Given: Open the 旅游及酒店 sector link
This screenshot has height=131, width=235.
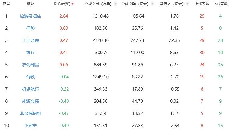Looking at the screenshot, I should (x=30, y=16).
